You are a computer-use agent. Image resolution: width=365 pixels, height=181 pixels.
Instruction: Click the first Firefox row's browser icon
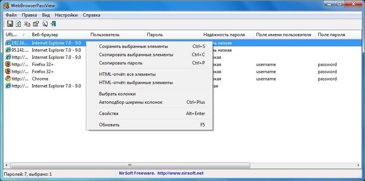(8, 64)
